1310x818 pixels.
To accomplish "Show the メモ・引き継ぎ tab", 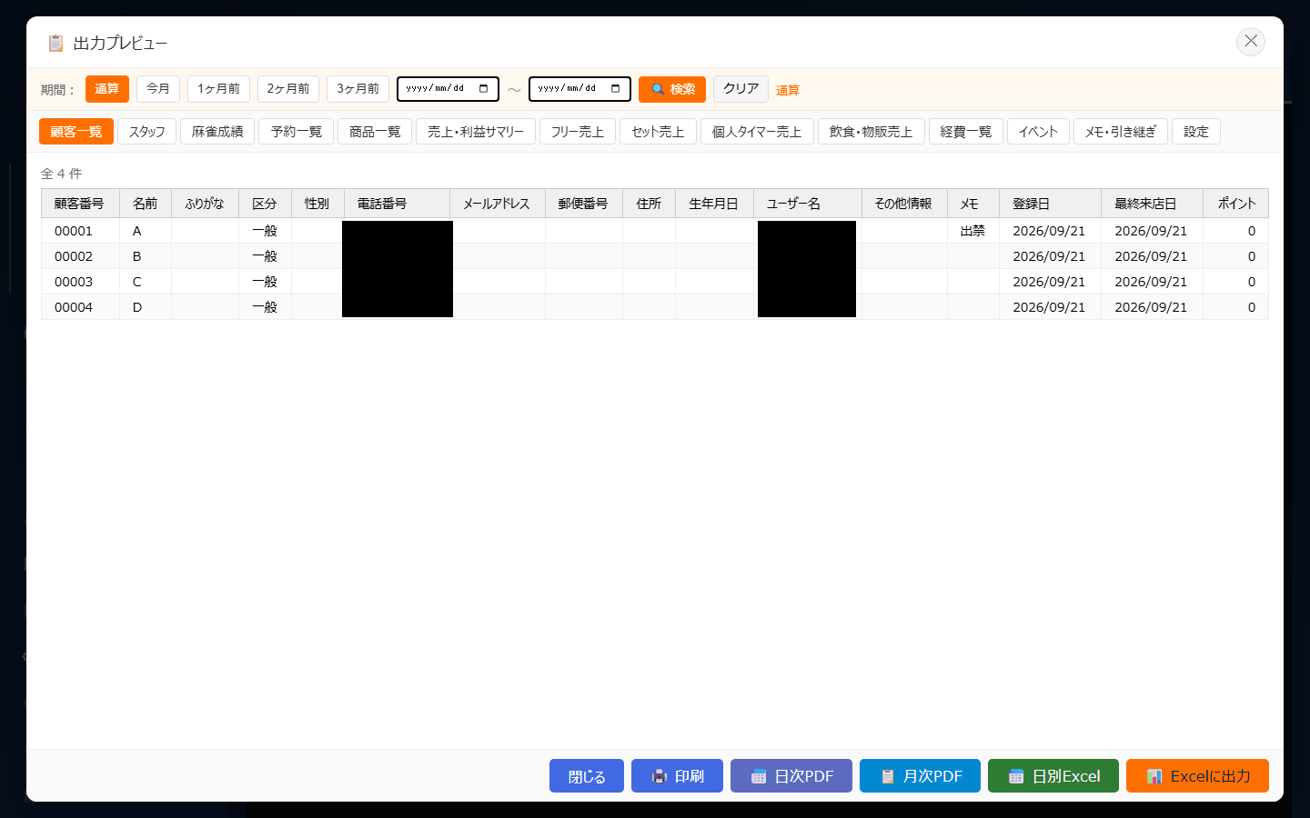I will tap(1121, 132).
